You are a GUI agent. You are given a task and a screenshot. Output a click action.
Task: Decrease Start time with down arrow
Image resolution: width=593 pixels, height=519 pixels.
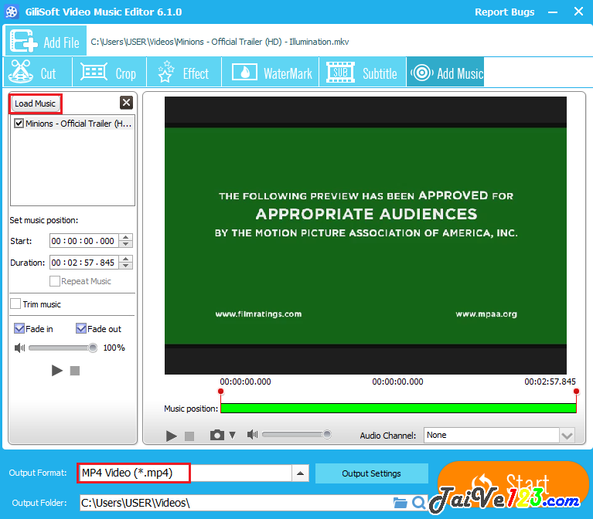pyautogui.click(x=126, y=244)
